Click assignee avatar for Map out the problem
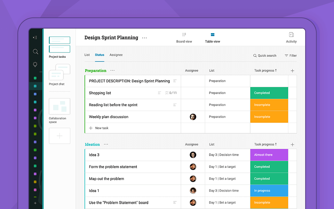 click(x=193, y=179)
